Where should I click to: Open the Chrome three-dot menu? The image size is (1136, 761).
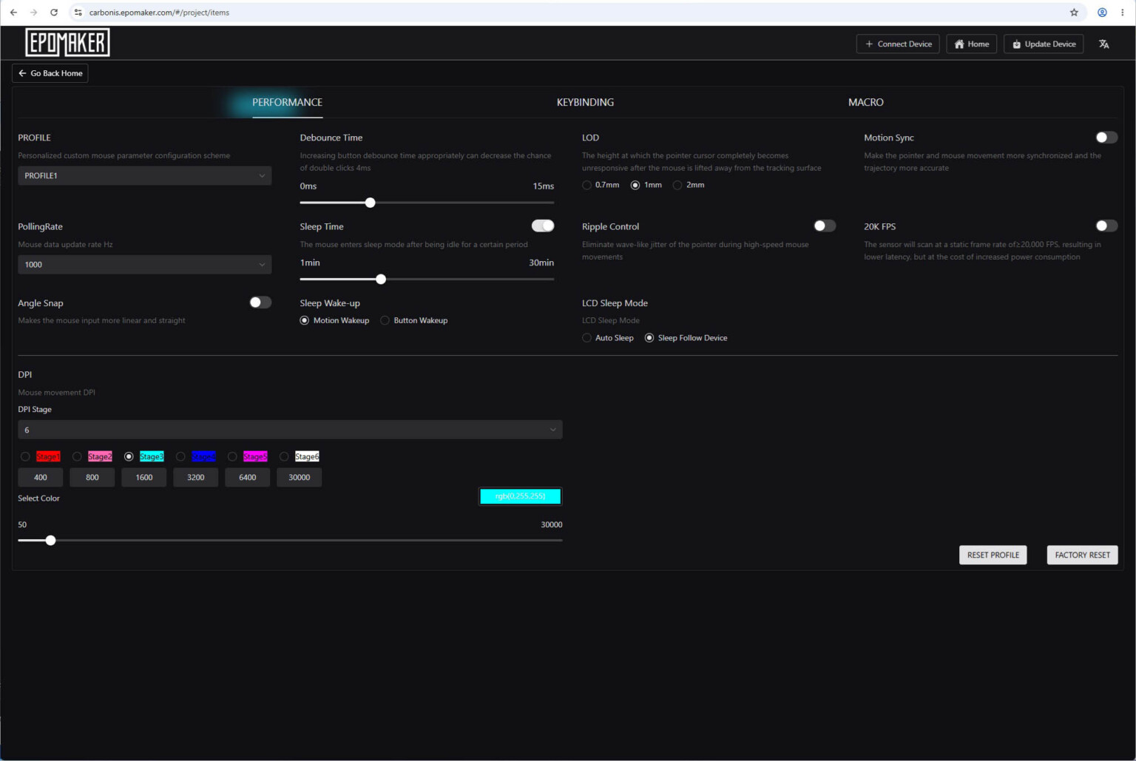1122,13
